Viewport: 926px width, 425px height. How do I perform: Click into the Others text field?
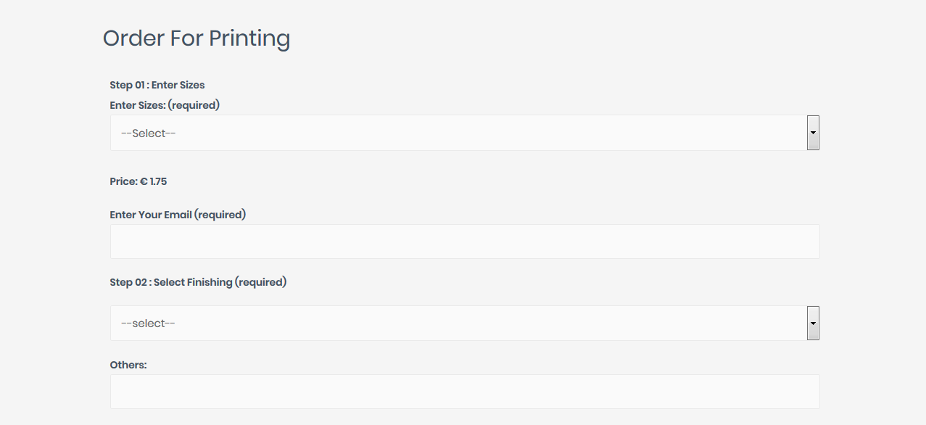465,392
